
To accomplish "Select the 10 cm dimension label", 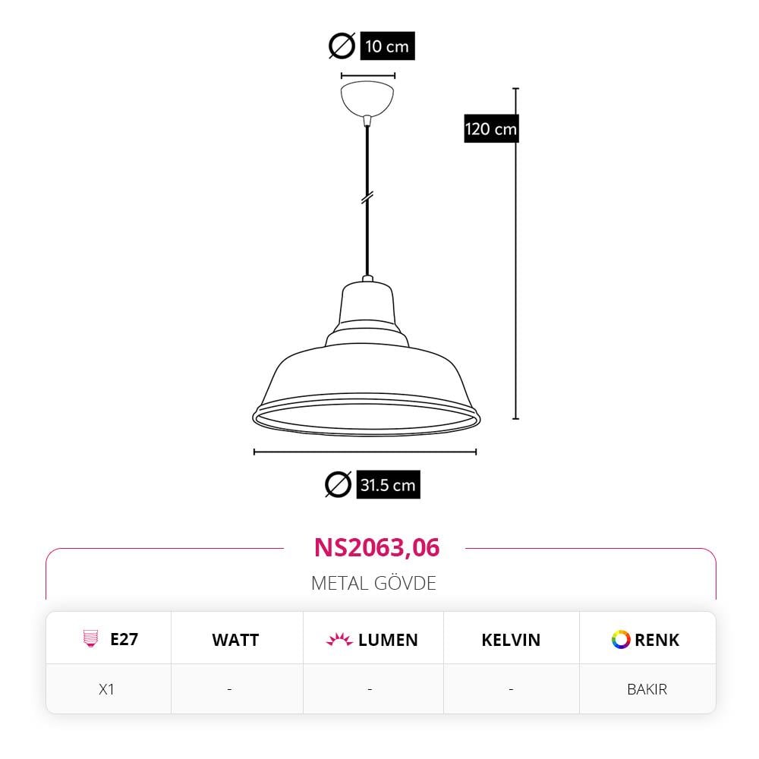I will [x=387, y=46].
